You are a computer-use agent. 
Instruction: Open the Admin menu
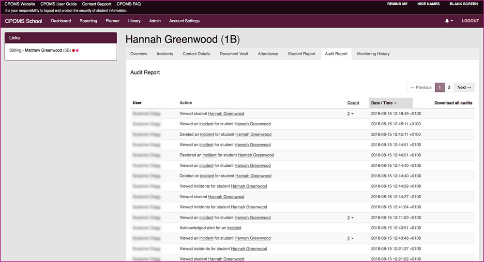coord(155,21)
